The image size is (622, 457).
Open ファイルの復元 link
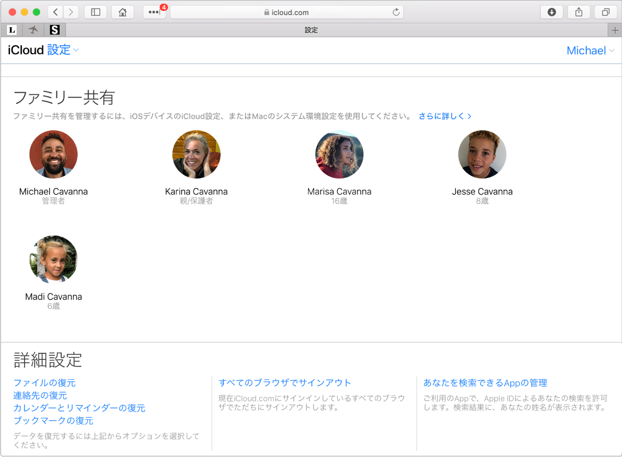point(44,382)
